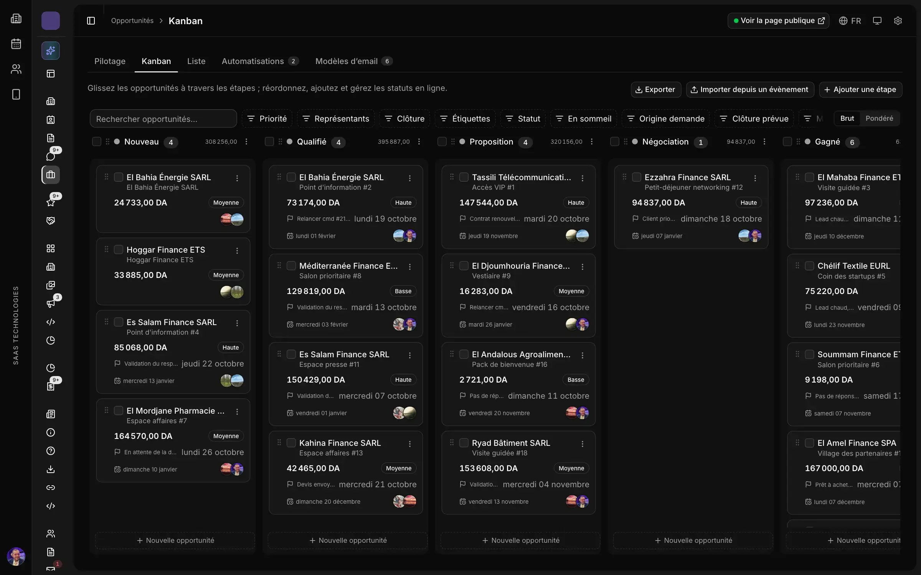Image resolution: width=921 pixels, height=575 pixels.
Task: Switch to the Liste tab
Action: click(x=196, y=61)
